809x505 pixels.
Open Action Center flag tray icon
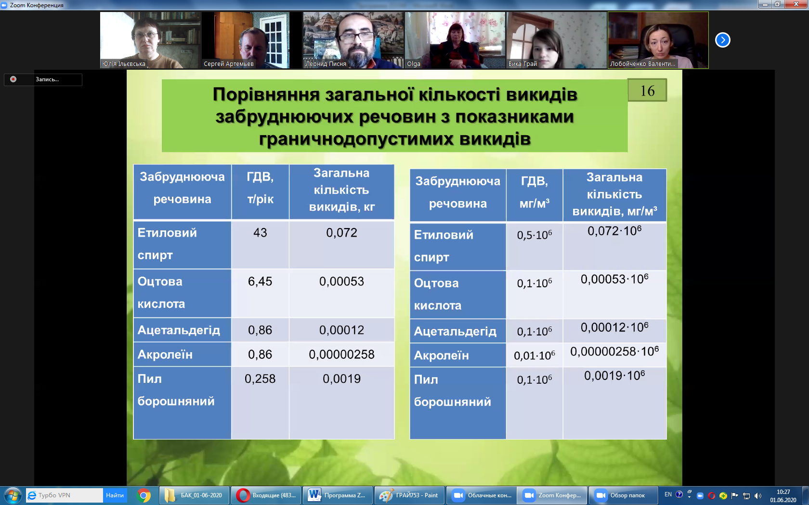734,496
